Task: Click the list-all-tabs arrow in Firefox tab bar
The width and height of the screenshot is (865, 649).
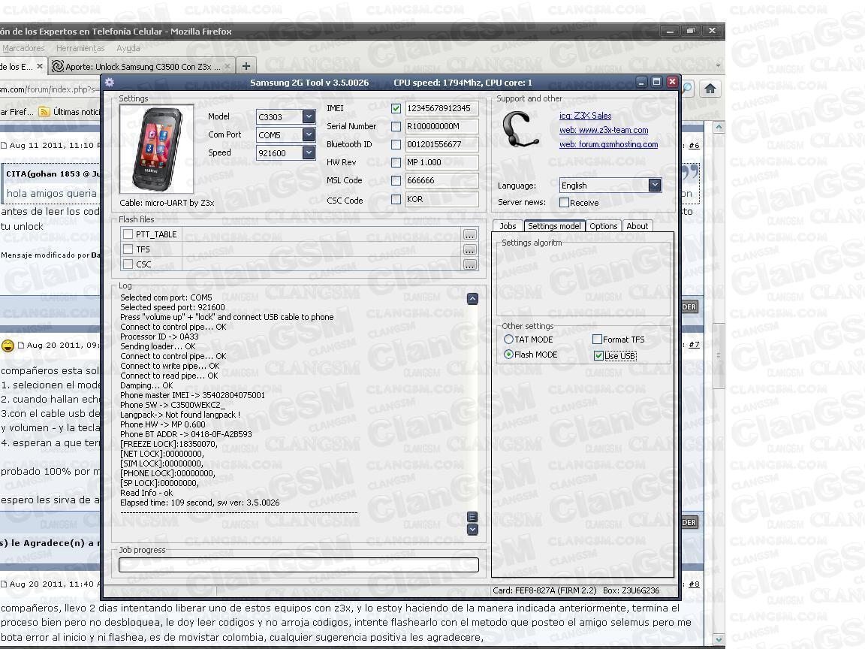Action: pyautogui.click(x=718, y=65)
